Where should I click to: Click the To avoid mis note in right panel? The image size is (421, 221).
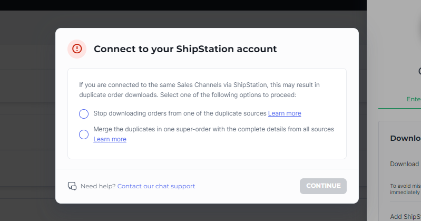tap(405, 189)
